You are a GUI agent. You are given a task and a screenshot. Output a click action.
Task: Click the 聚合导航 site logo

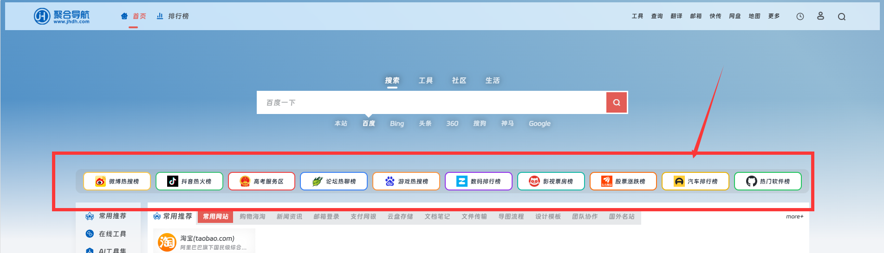62,16
